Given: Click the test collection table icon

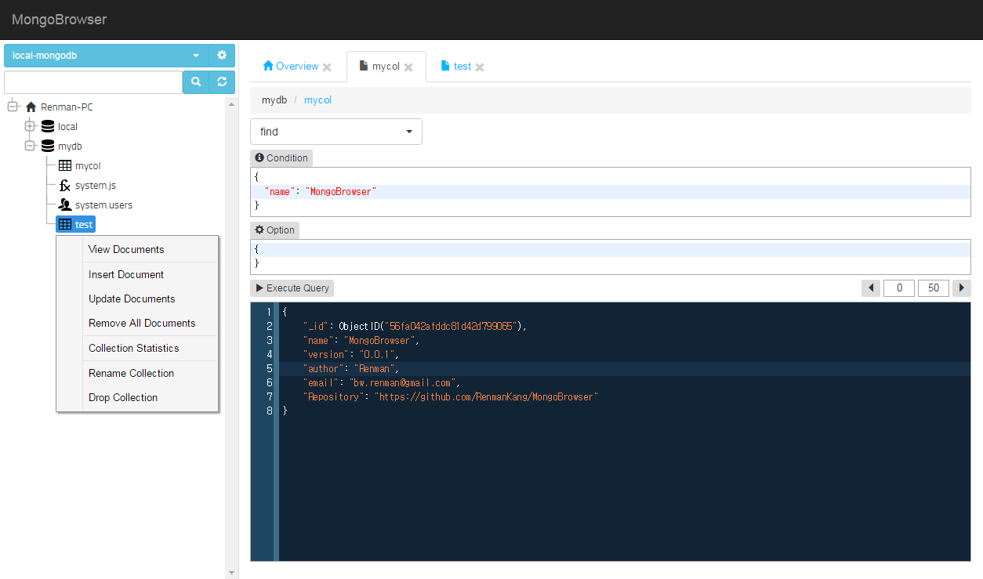Looking at the screenshot, I should 66,225.
